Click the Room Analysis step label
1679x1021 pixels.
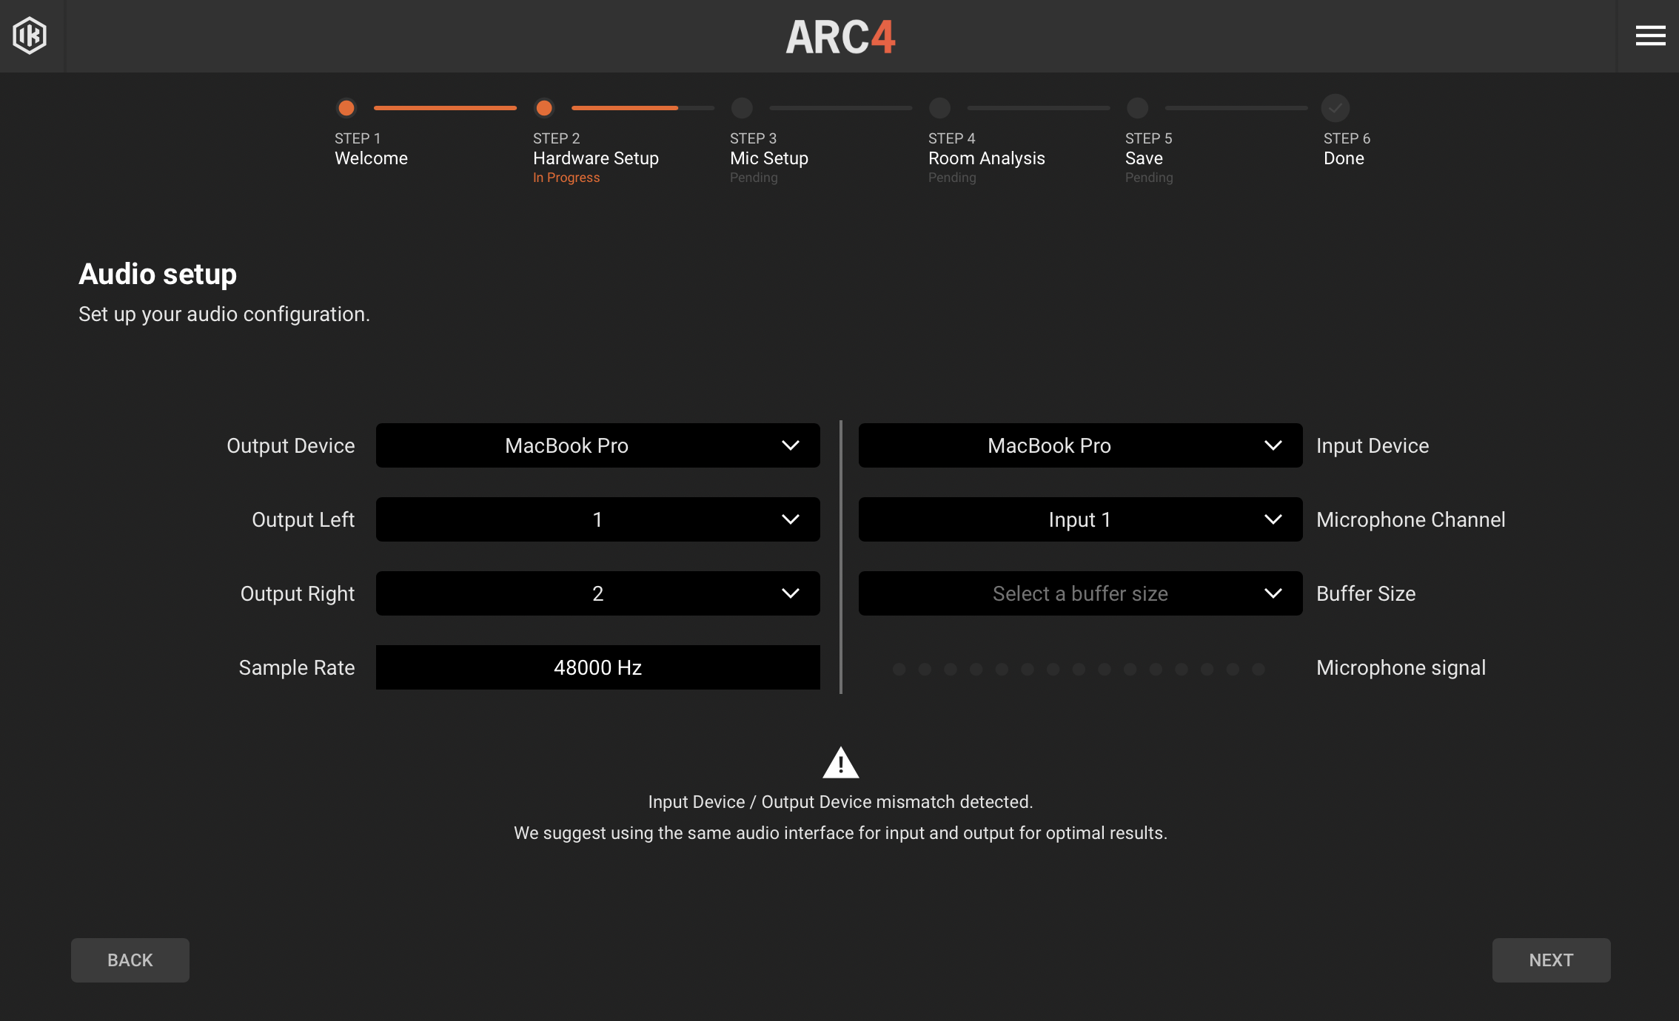pyautogui.click(x=987, y=158)
